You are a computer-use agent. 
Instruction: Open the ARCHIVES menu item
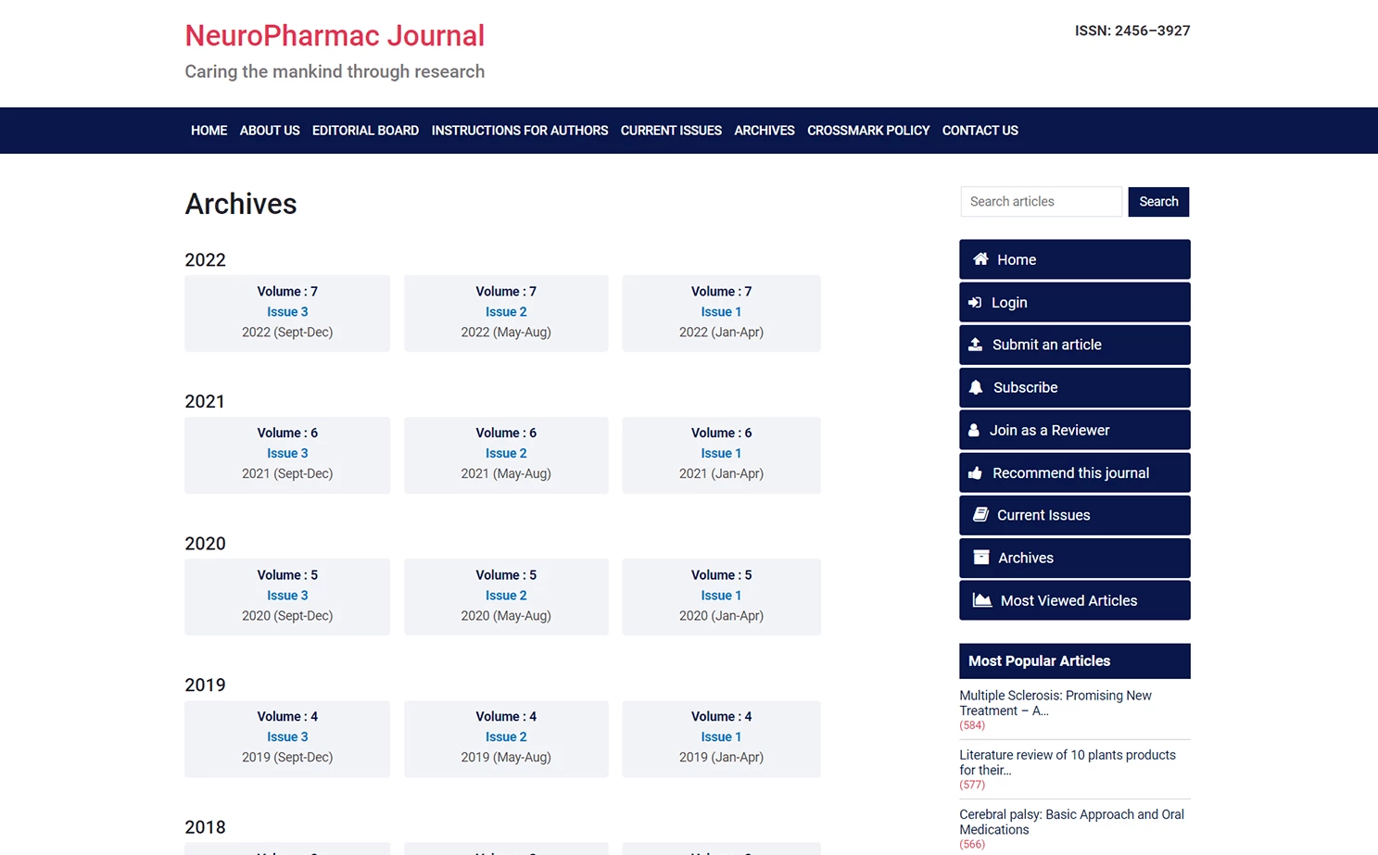[764, 131]
